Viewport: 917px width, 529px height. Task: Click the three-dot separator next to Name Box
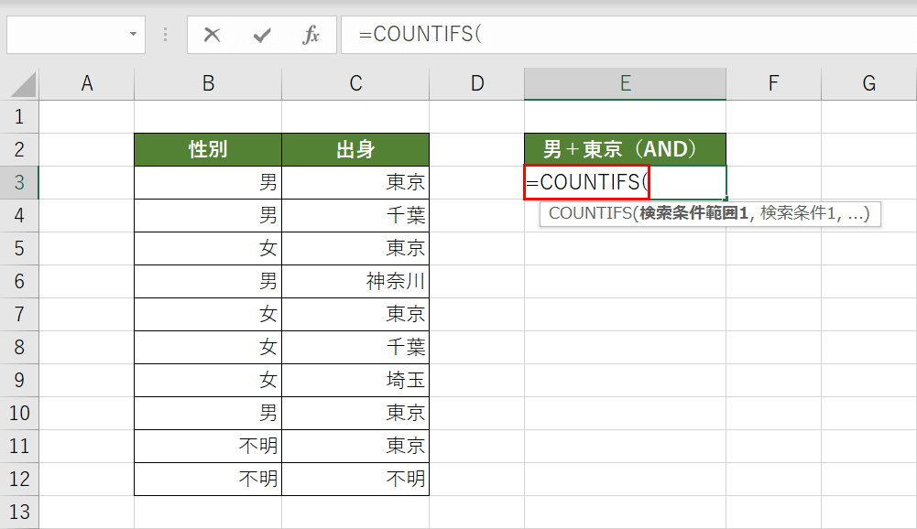tap(164, 35)
